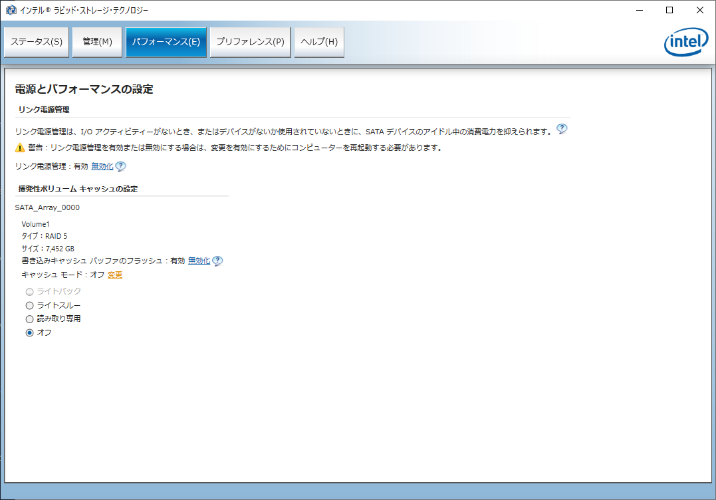This screenshot has height=500, width=716.
Task: Click the SATA_Array_0000 label
Action: 47,207
